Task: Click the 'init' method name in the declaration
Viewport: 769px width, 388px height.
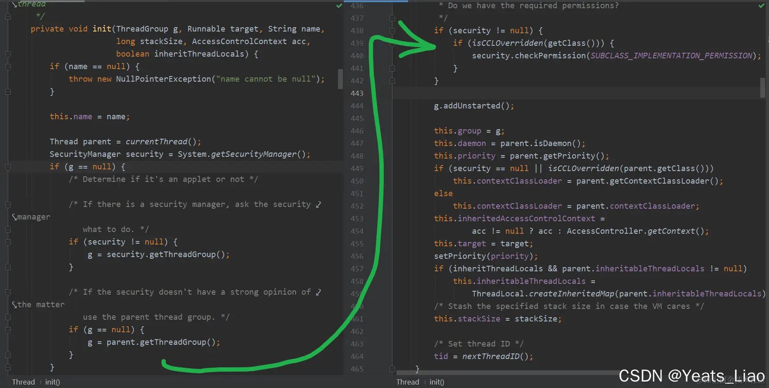Action: coord(102,29)
